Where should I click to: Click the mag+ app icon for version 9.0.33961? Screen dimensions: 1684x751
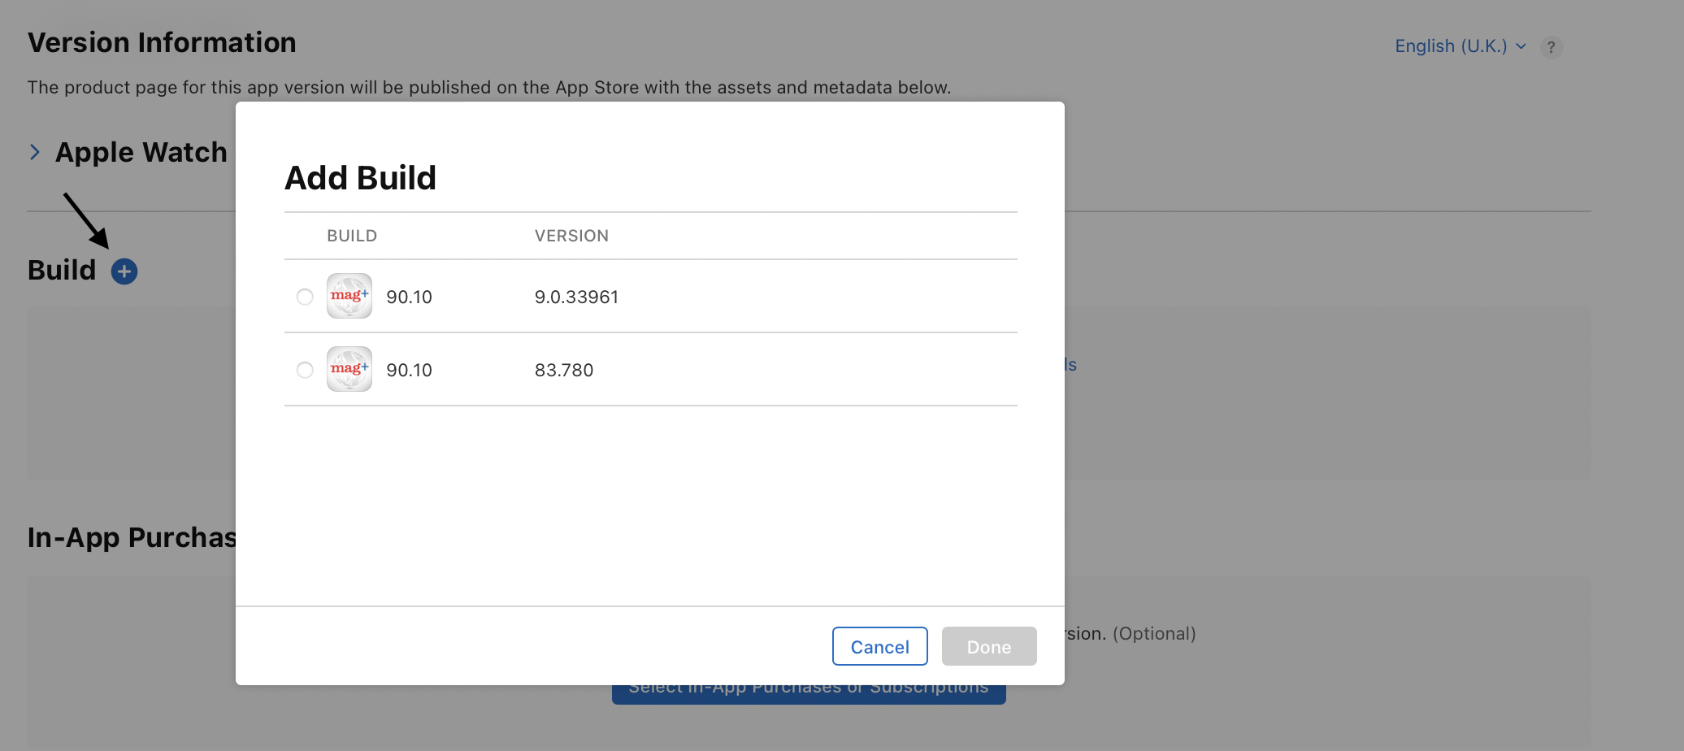[349, 296]
